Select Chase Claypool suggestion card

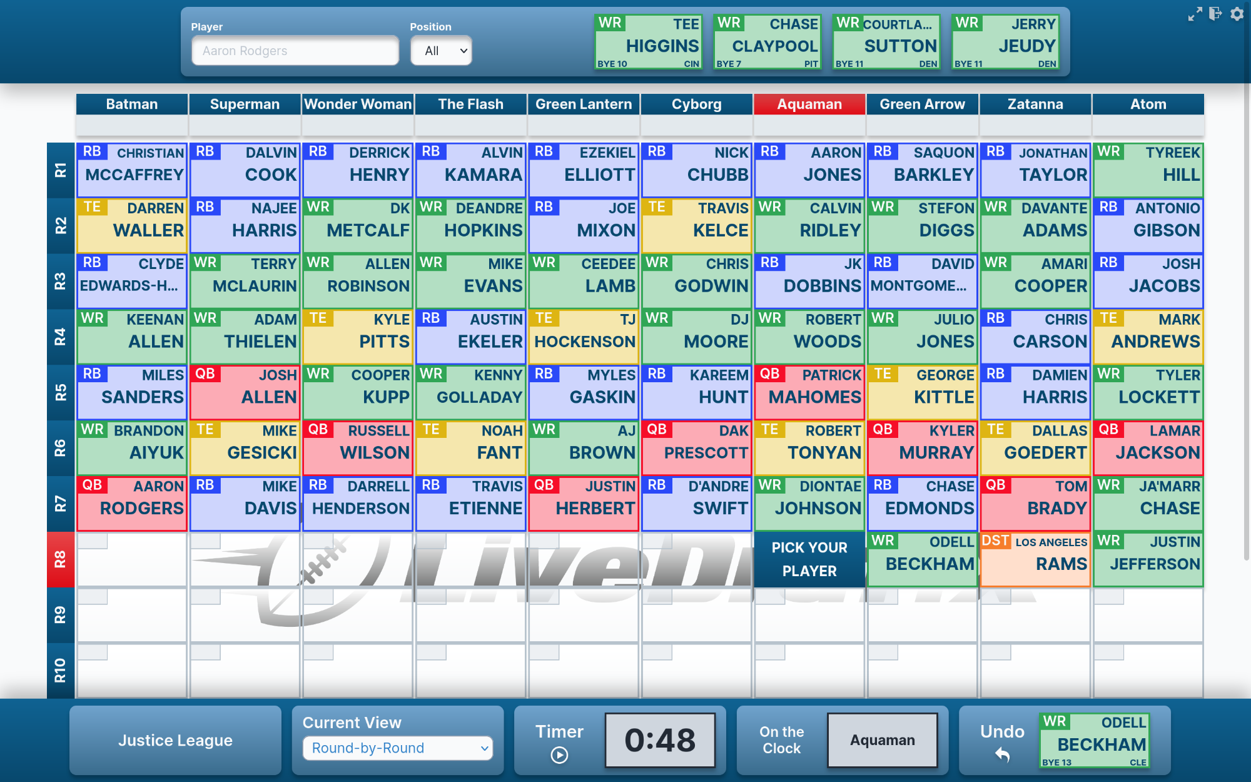tap(767, 42)
